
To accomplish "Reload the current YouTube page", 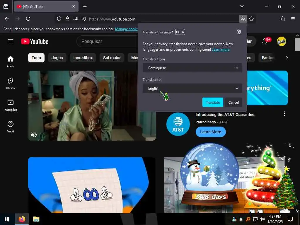I will coord(28,19).
